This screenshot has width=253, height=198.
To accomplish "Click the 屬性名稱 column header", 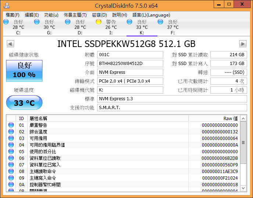I will pos(108,119).
